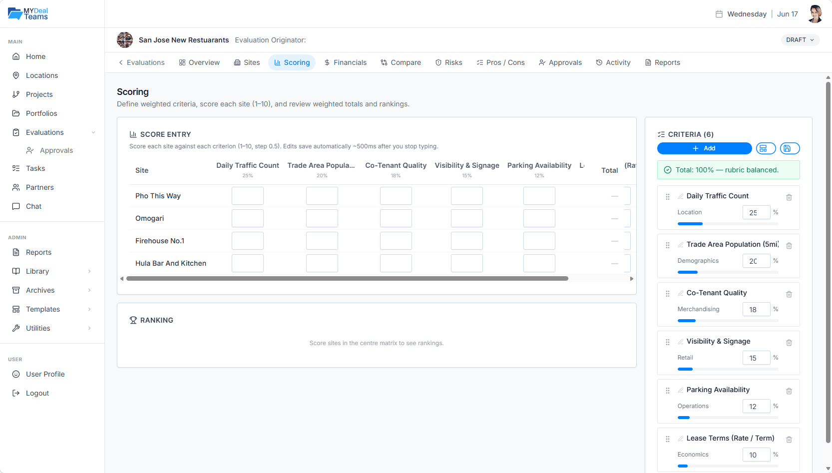Switch to the Sites tab
This screenshot has height=473, width=832.
247,62
